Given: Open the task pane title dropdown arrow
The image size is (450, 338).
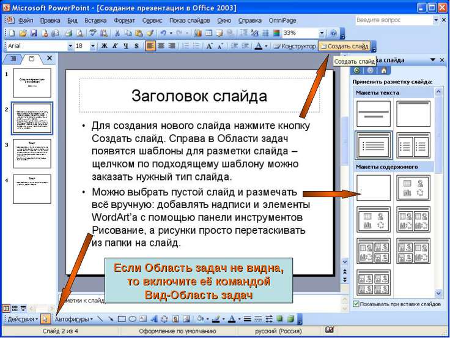Looking at the screenshot, I should 432,60.
